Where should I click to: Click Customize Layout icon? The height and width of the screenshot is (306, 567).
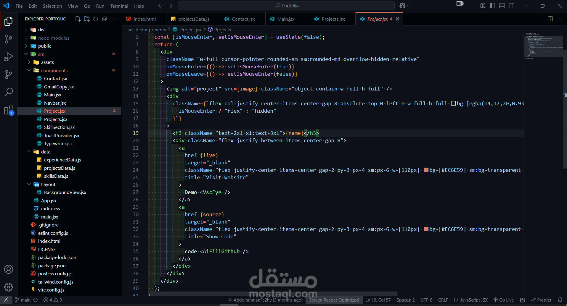pyautogui.click(x=483, y=6)
